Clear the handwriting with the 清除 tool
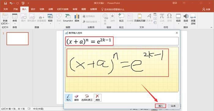 [x=98, y=98]
